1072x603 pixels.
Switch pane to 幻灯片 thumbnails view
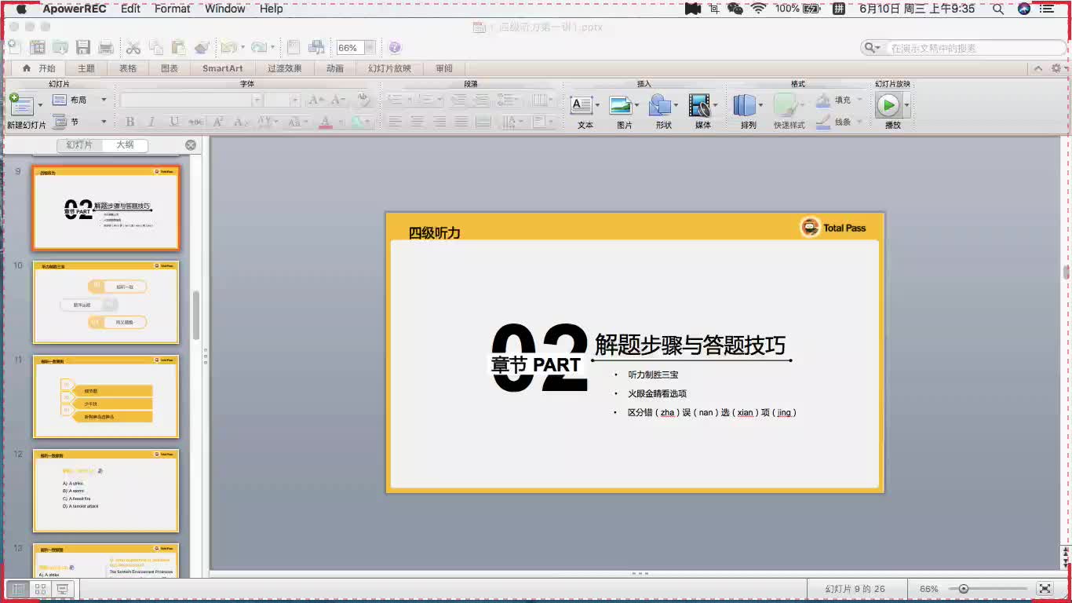click(x=79, y=145)
